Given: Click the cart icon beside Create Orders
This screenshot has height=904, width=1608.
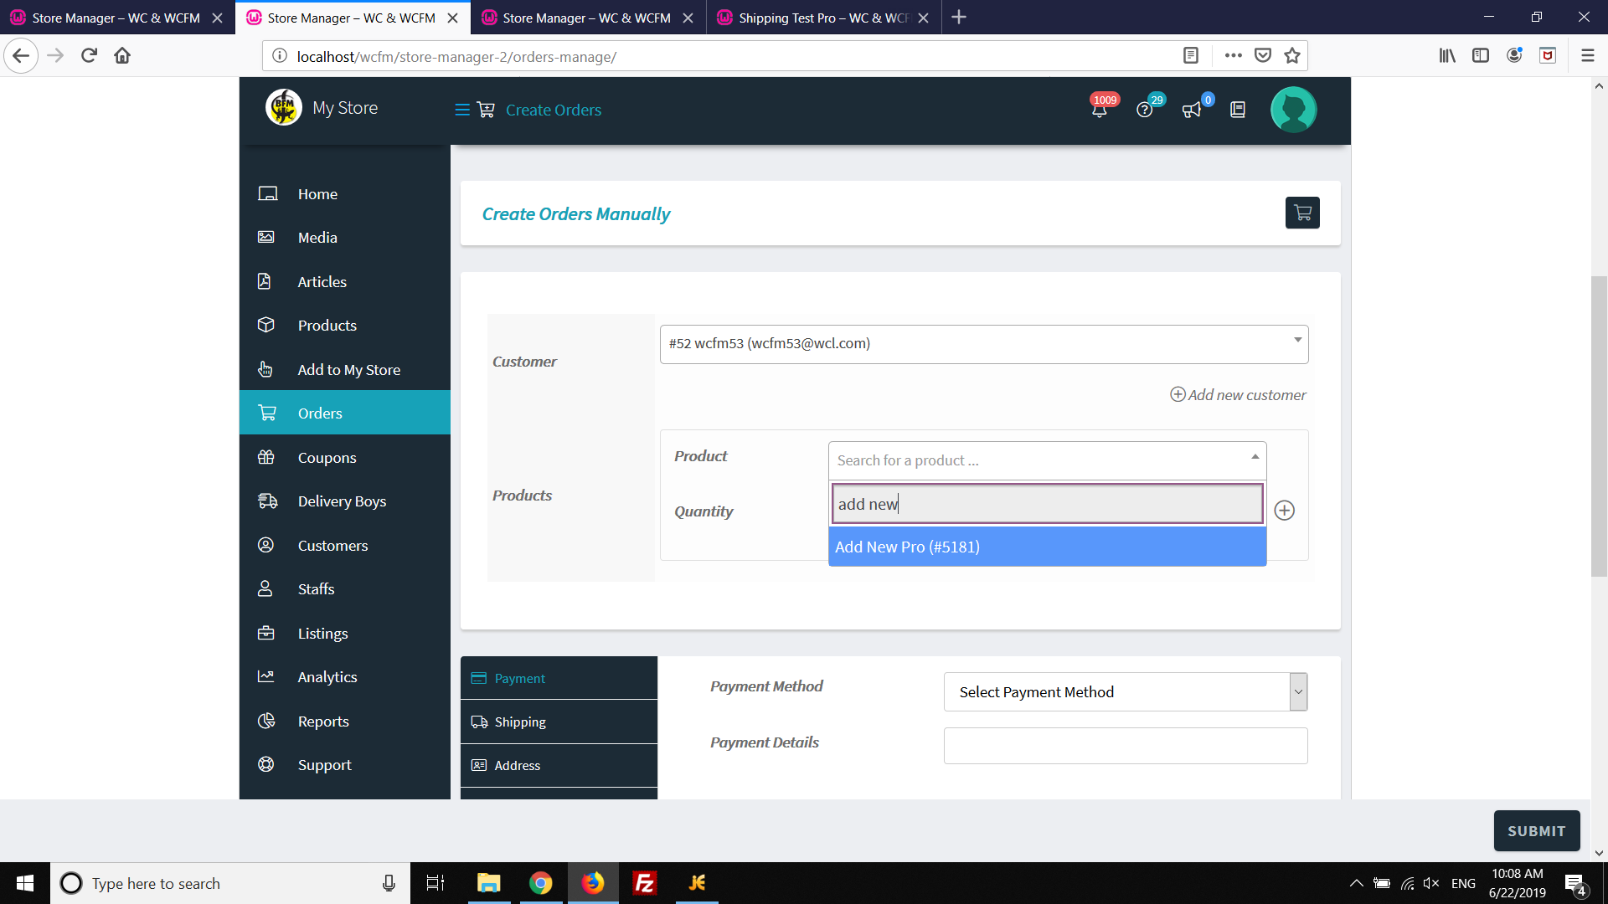Looking at the screenshot, I should 486,110.
